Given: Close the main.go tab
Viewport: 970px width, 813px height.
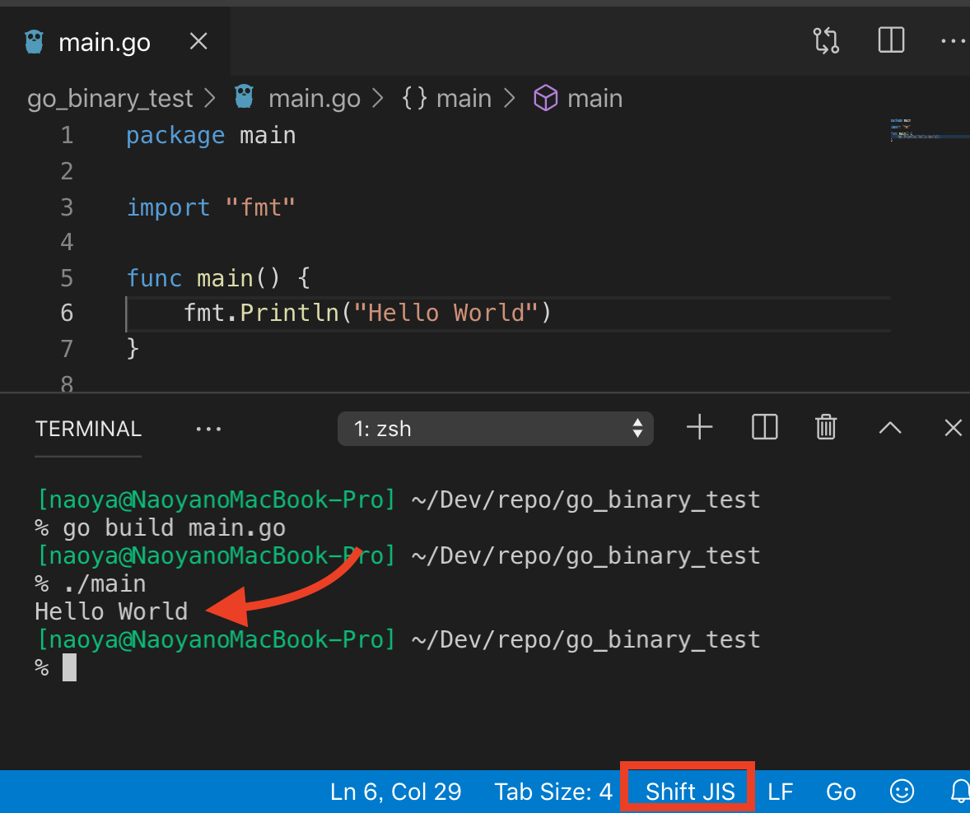Looking at the screenshot, I should pos(198,41).
